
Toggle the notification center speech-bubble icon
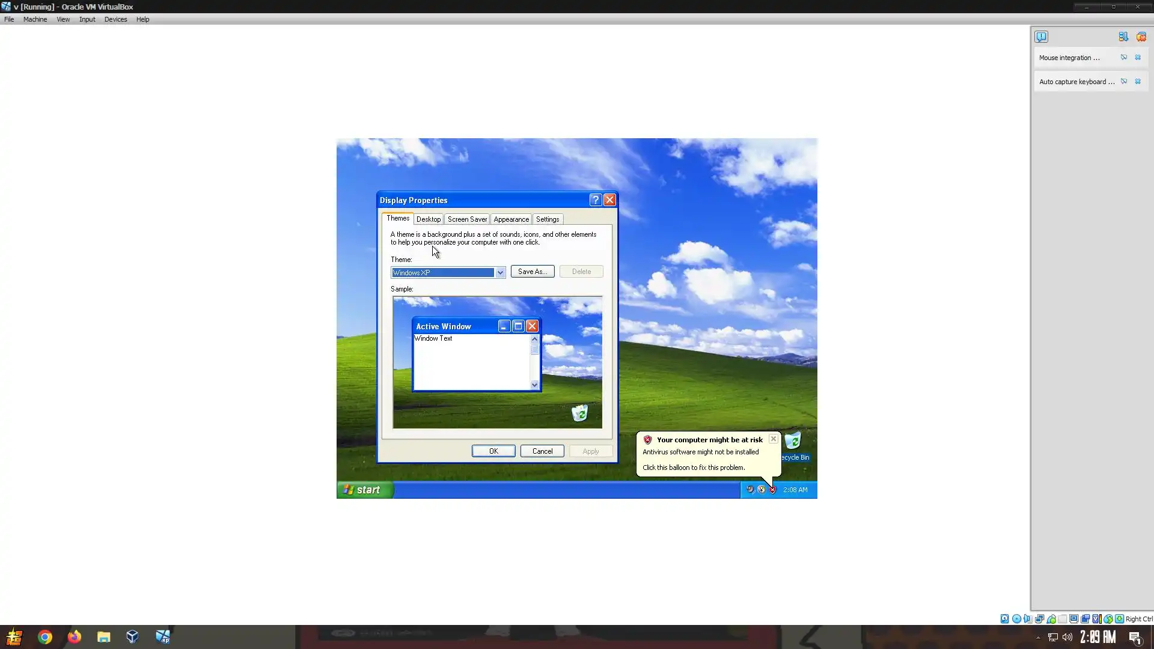[x=1041, y=37]
